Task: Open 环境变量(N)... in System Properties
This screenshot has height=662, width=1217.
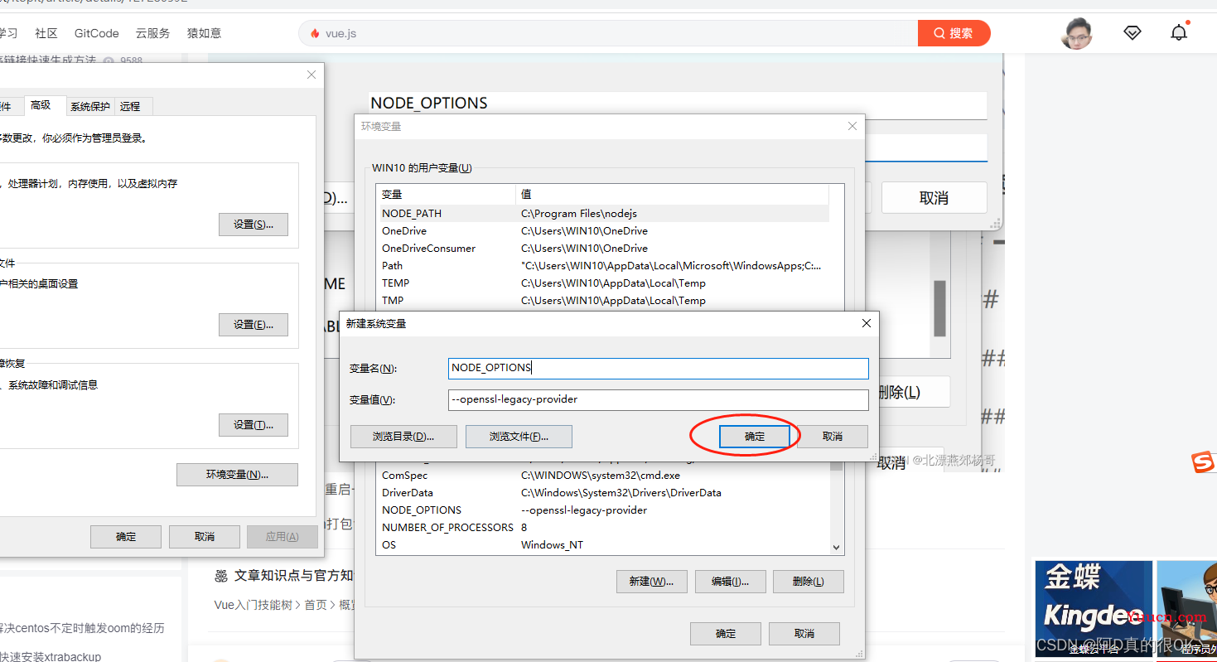Action: [x=237, y=475]
